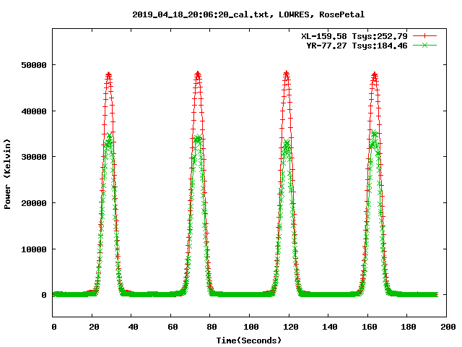Click the x-axis tick label '40'
462x347 pixels.
coord(133,327)
